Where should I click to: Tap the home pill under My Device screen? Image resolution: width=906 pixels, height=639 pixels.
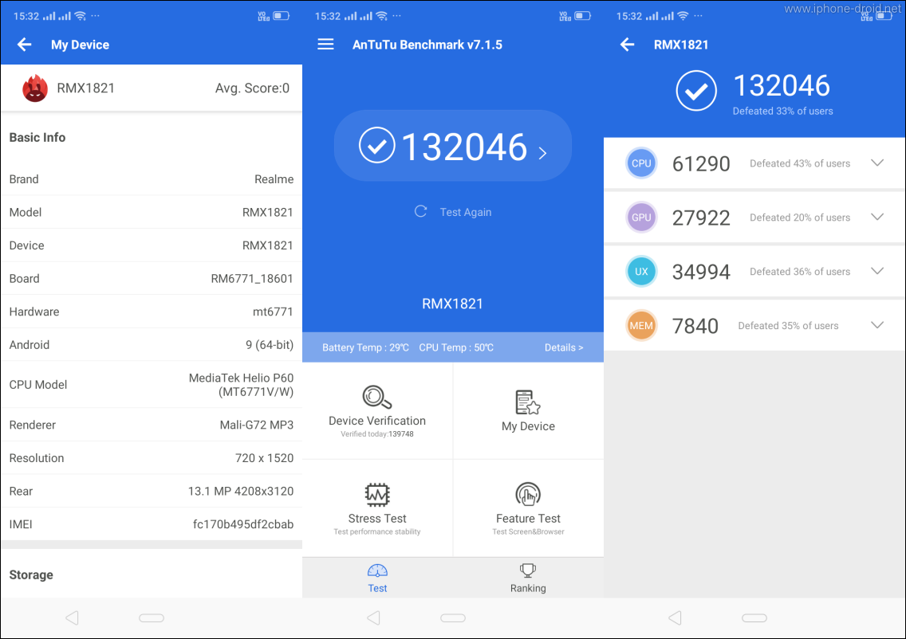point(152,618)
